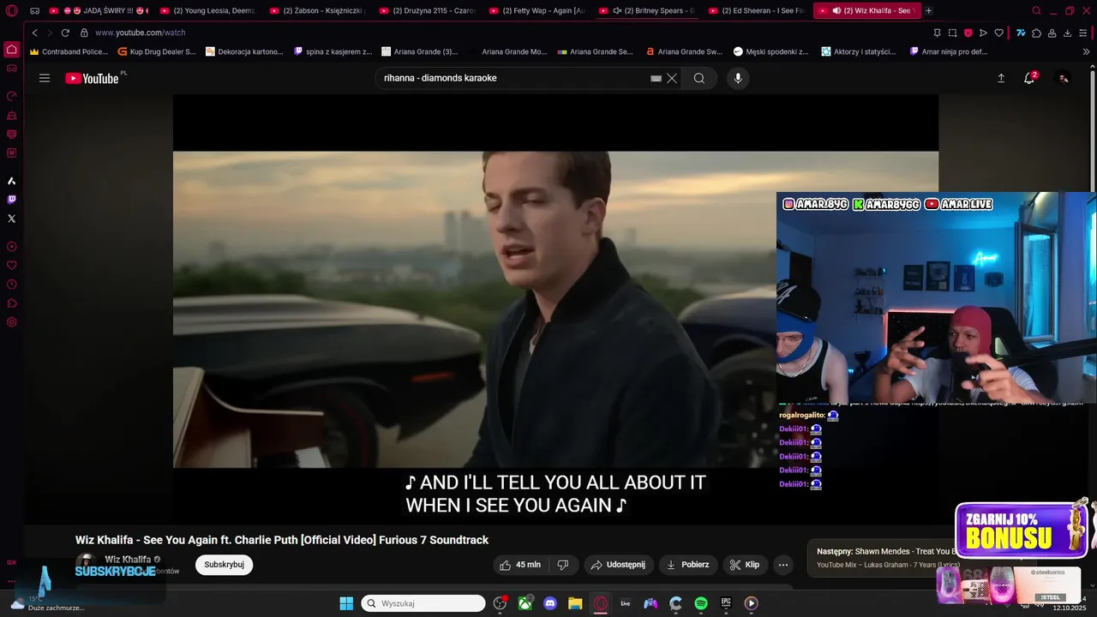
Task: Click Subskrybuj subscribe button
Action: tap(224, 565)
